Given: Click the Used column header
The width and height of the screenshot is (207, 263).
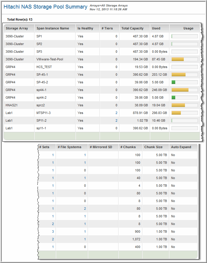Looking at the screenshot, I should (156, 28).
